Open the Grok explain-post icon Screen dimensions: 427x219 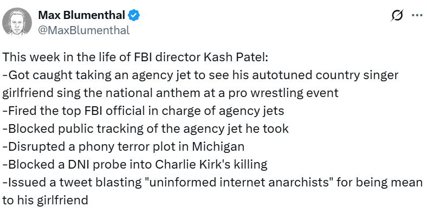pyautogui.click(x=396, y=16)
